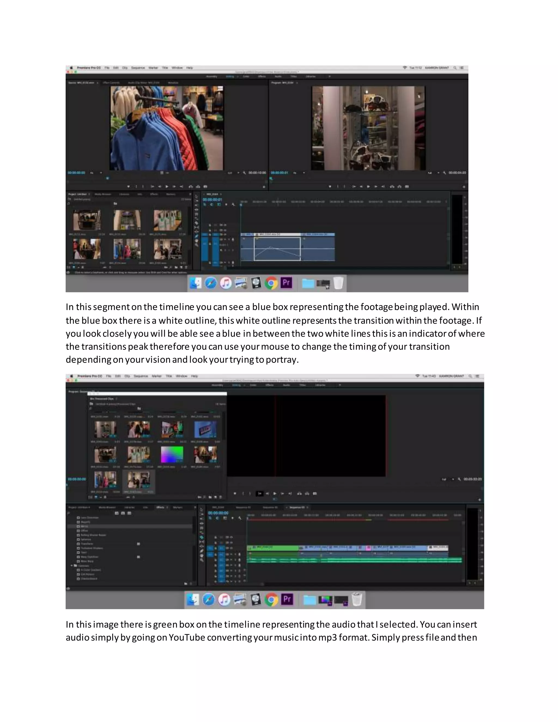Toggle lock on top video track, lower timeline
The image size is (558, 722).
point(216,537)
